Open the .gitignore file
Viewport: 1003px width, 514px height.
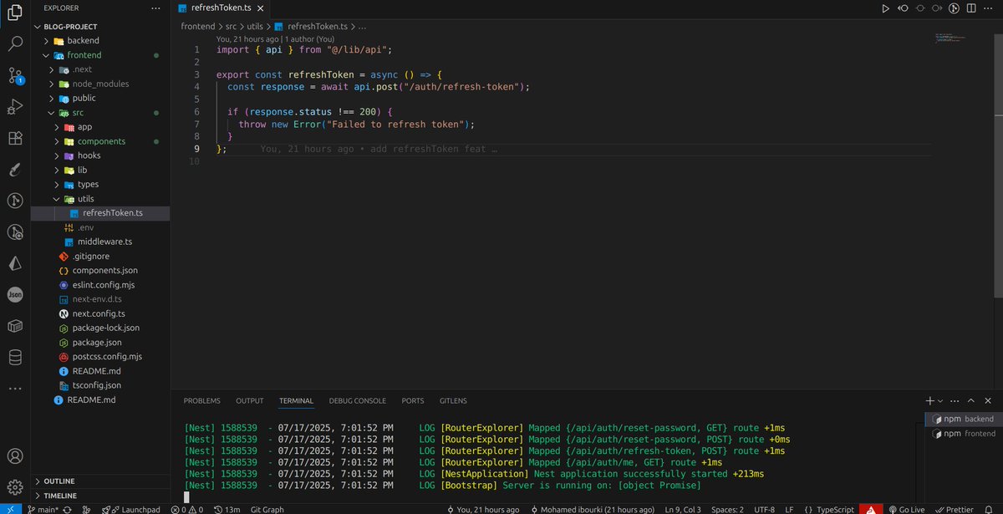[90, 257]
